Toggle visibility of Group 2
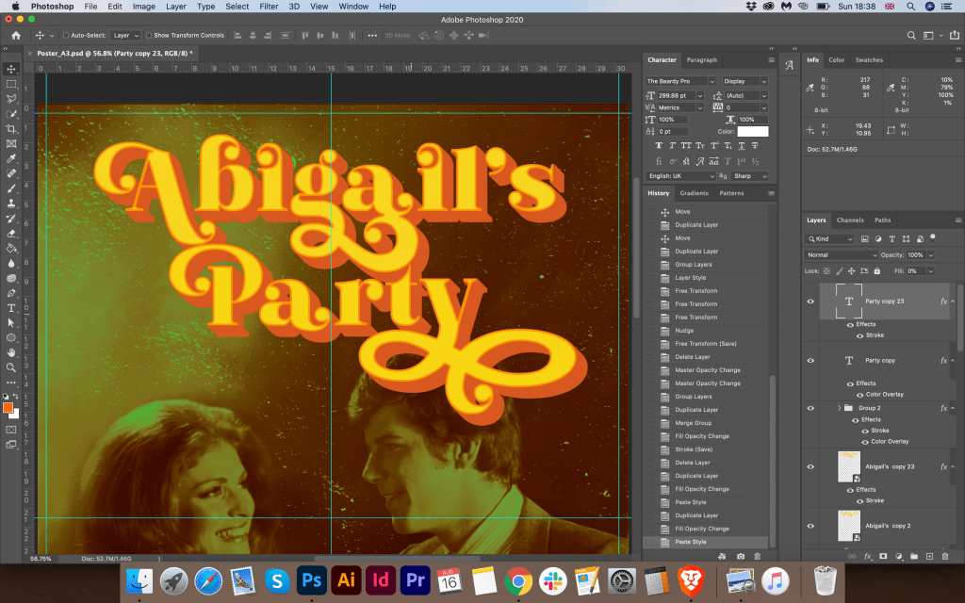Image resolution: width=965 pixels, height=603 pixels. point(810,408)
